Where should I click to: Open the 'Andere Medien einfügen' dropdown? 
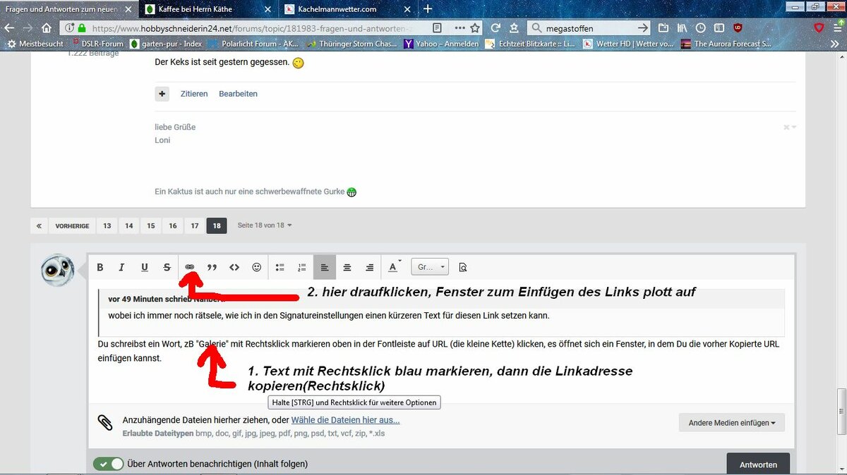pos(732,423)
